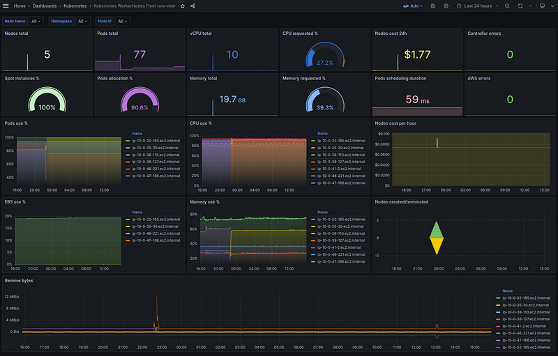This screenshot has width=558, height=356.
Task: Click the Add panel button
Action: (413, 6)
